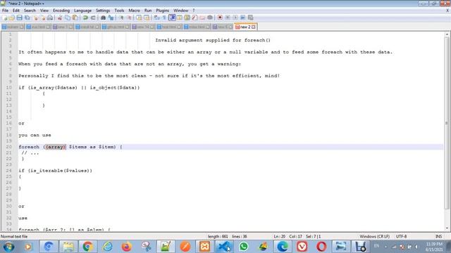Image resolution: width=451 pixels, height=253 pixels.
Task: Click the Synchronize Horizontal Scrolling icon
Action: 147,18
